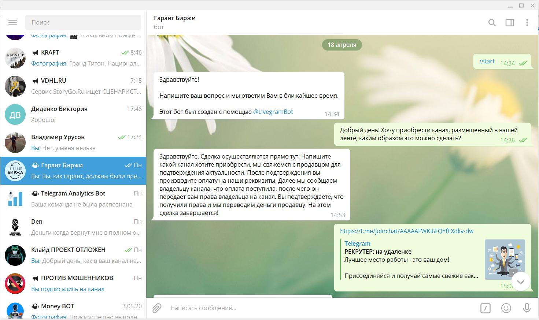Select the Telegram Analytics Bot chat
539x320 pixels.
coord(73,199)
